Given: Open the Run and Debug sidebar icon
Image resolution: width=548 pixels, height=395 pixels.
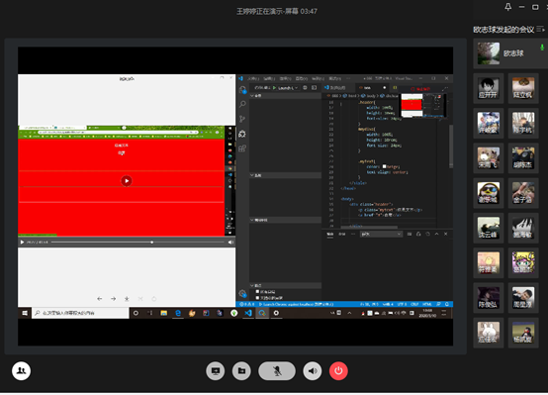Looking at the screenshot, I should click(242, 134).
